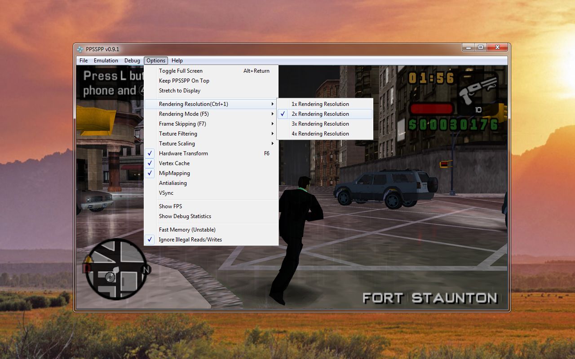The width and height of the screenshot is (575, 359).
Task: Select 4x Rendering Resolution
Action: 325,134
